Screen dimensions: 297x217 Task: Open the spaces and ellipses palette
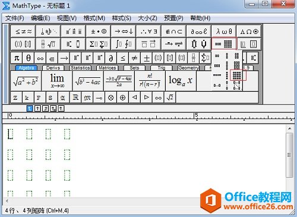(x=48, y=32)
